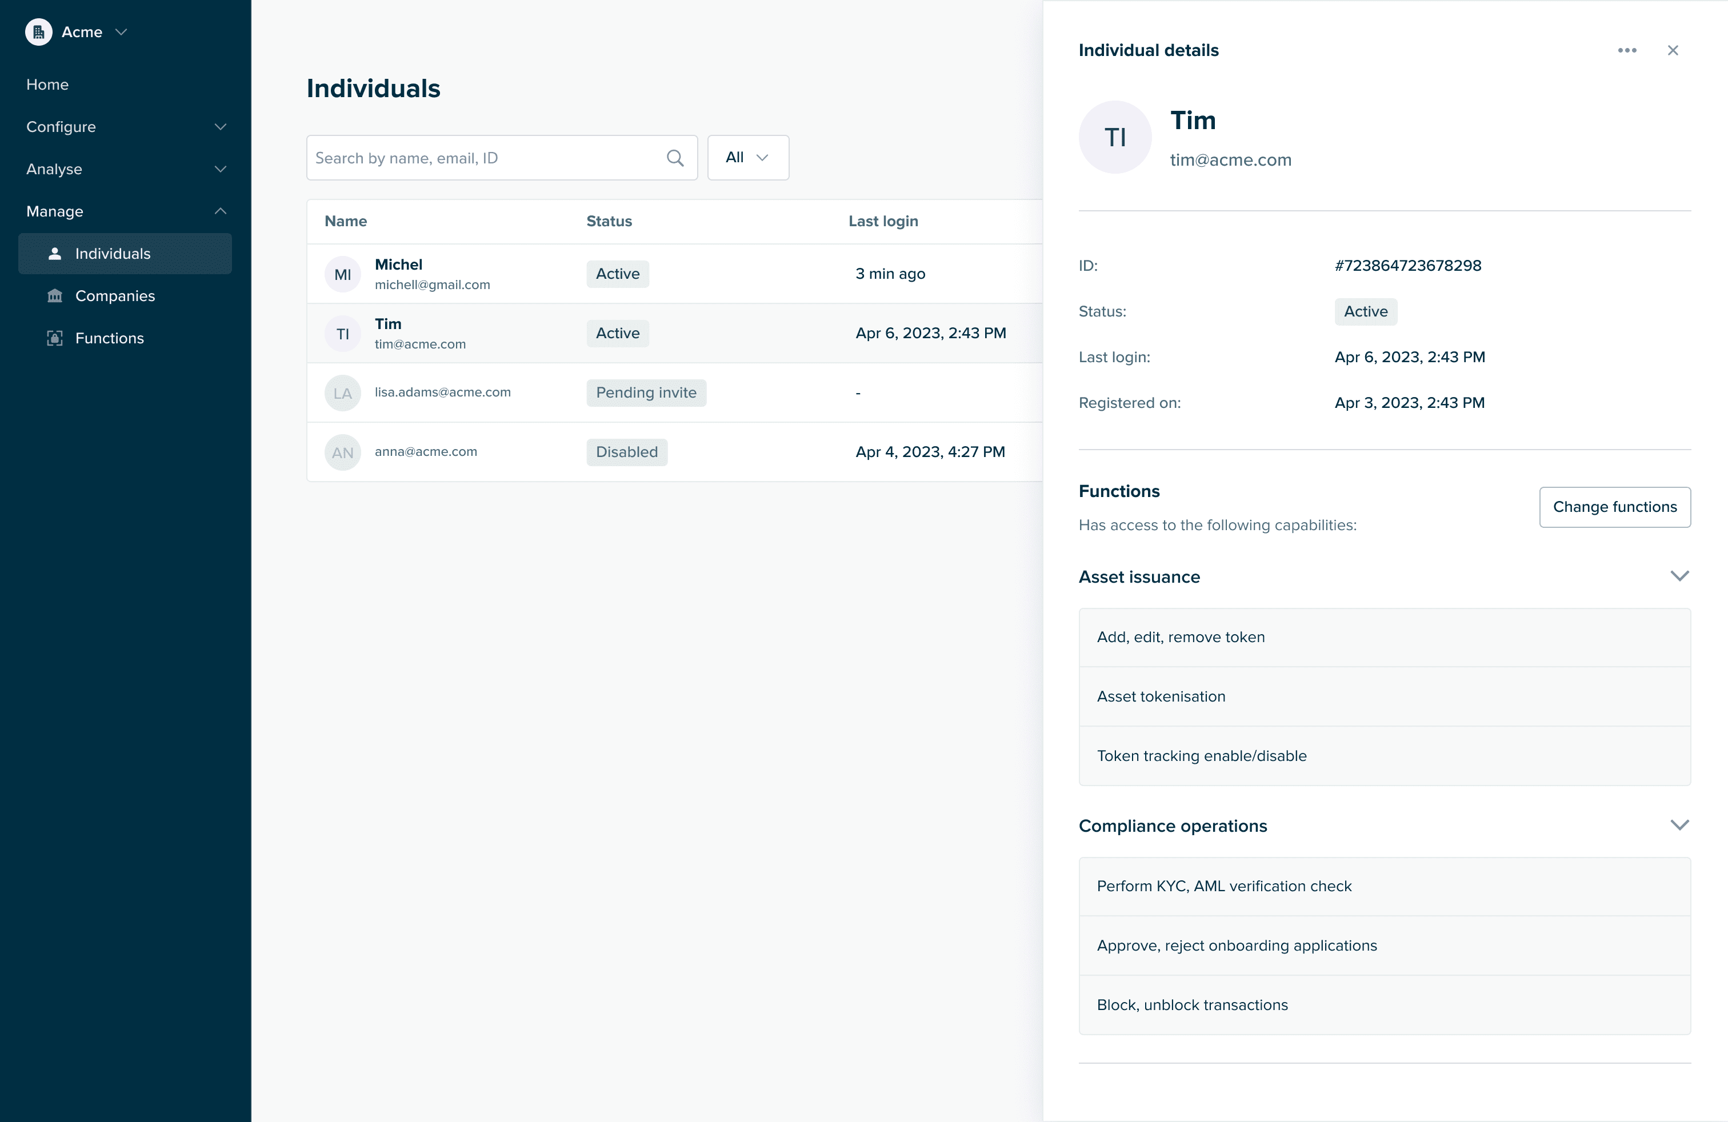
Task: Click the Active badge in Michel's row
Action: point(617,274)
